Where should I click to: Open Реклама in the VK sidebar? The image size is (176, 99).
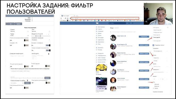coord(99,50)
